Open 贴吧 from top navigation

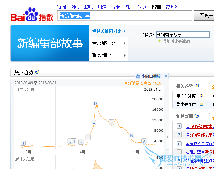pyautogui.click(x=88, y=7)
